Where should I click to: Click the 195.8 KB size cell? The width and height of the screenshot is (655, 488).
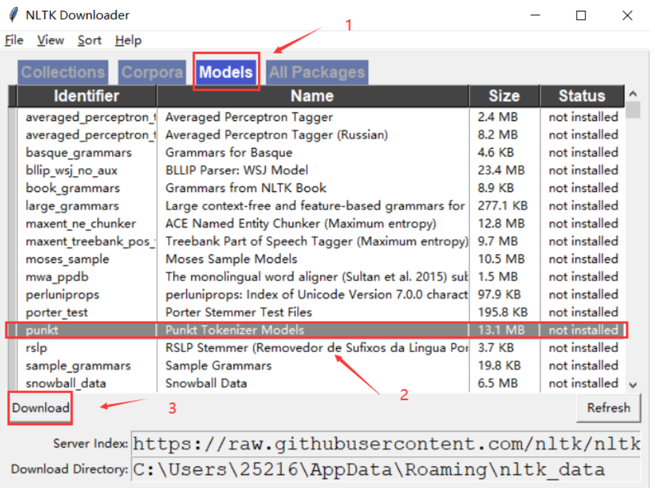click(502, 312)
